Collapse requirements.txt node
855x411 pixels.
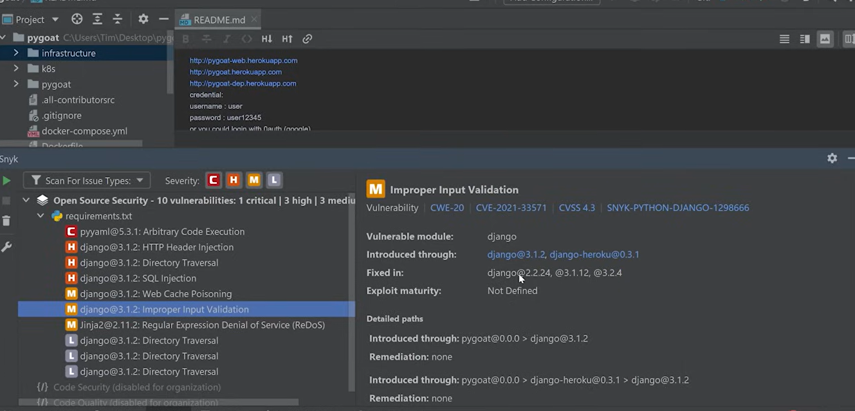coord(41,216)
